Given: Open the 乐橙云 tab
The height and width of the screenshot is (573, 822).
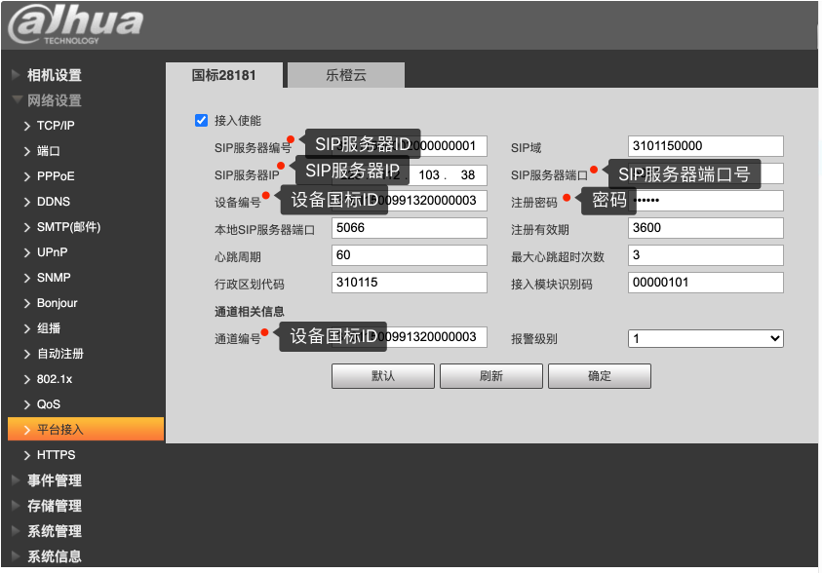Looking at the screenshot, I should coord(346,75).
